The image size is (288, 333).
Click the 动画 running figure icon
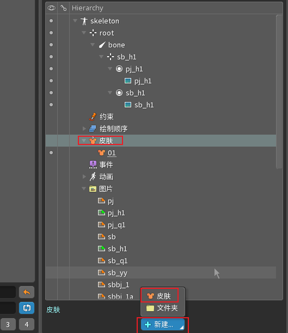[x=93, y=177]
